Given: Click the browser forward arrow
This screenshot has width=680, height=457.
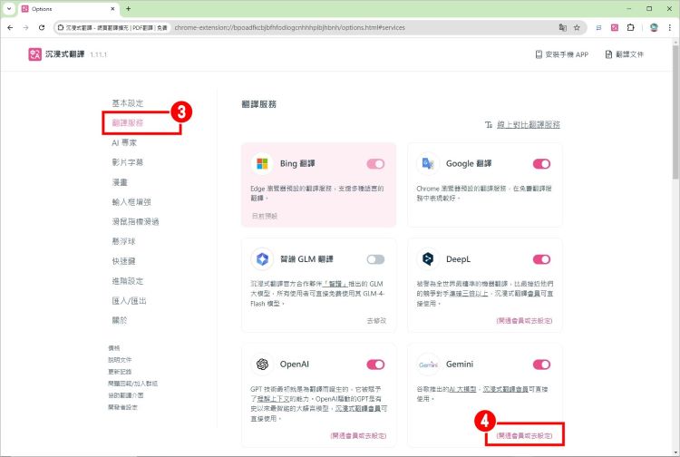Looking at the screenshot, I should click(x=26, y=27).
